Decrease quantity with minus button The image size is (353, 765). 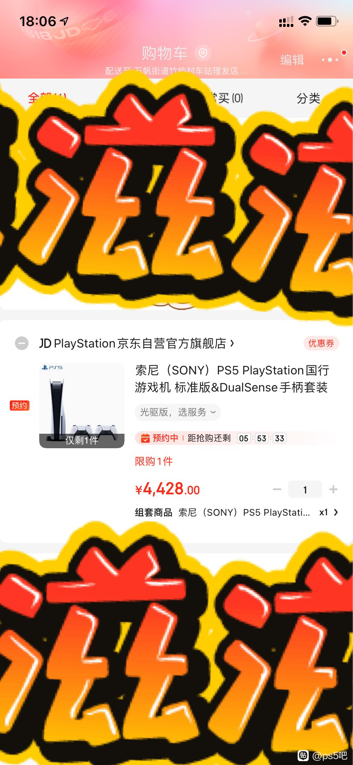click(x=277, y=489)
